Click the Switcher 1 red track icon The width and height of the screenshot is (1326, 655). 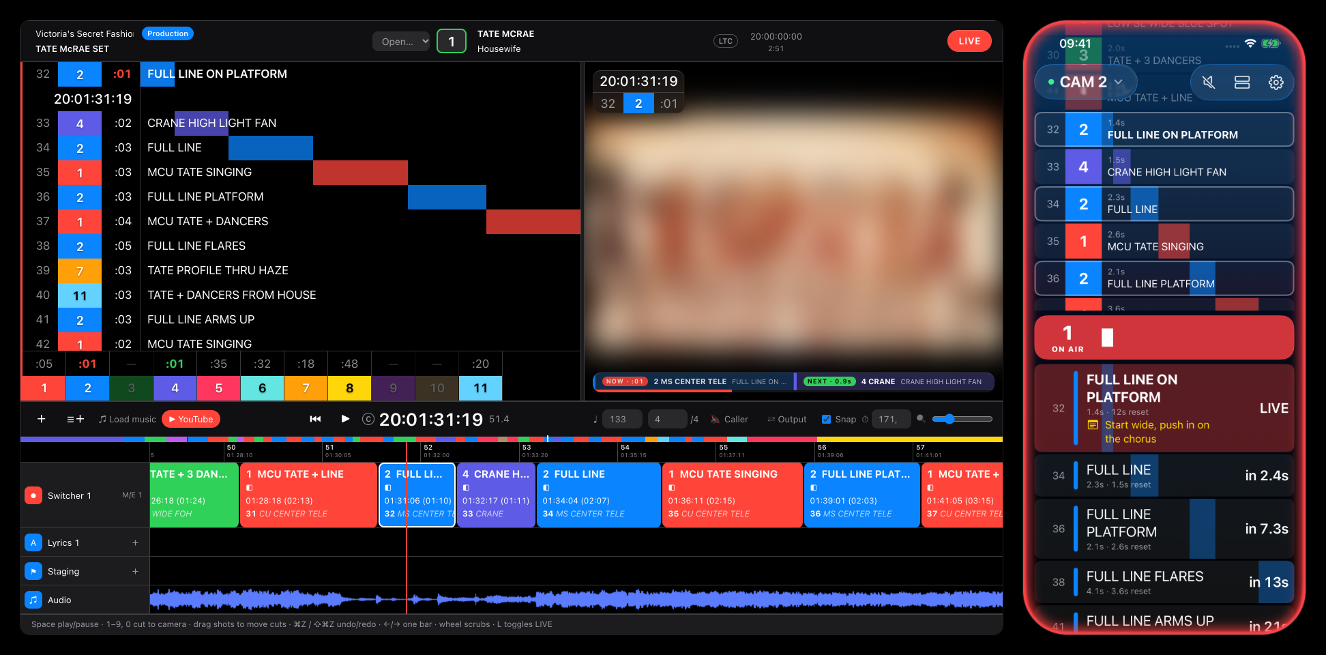(x=33, y=495)
